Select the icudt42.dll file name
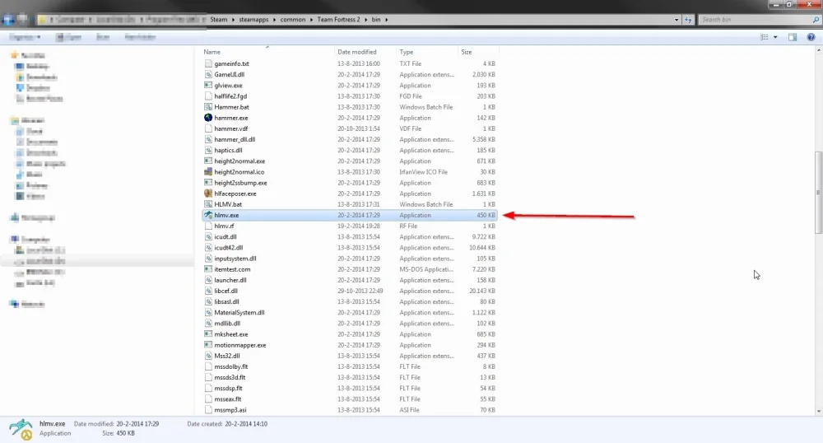This screenshot has height=443, width=823. (x=228, y=248)
